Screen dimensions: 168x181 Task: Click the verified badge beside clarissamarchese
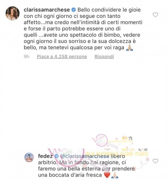coord(74,10)
